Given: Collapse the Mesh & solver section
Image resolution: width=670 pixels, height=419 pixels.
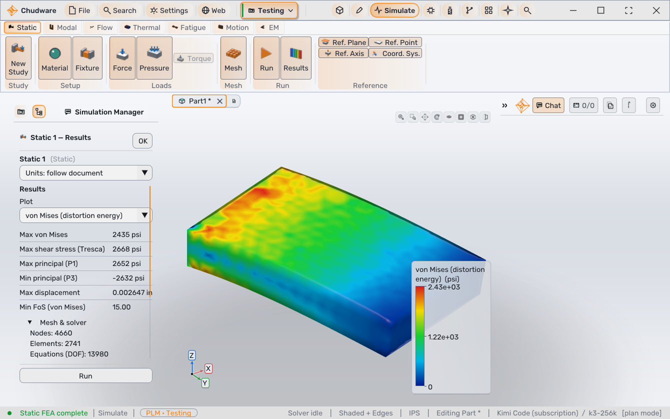Looking at the screenshot, I should click(30, 322).
